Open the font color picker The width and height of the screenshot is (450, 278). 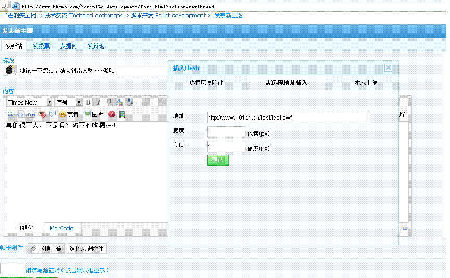click(119, 103)
